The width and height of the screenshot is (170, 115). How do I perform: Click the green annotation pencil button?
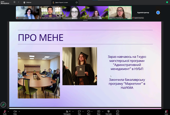click(x=3, y=104)
